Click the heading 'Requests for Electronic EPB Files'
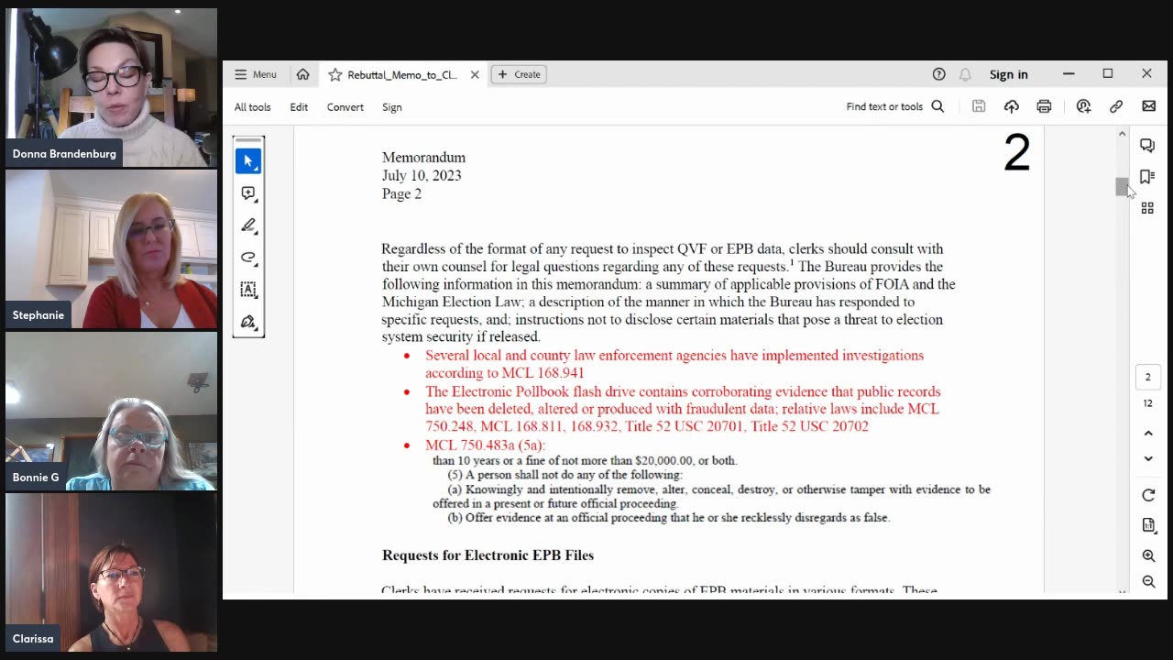This screenshot has height=660, width=1173. tap(488, 555)
